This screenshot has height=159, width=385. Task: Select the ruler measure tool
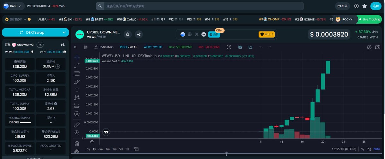pos(77,124)
